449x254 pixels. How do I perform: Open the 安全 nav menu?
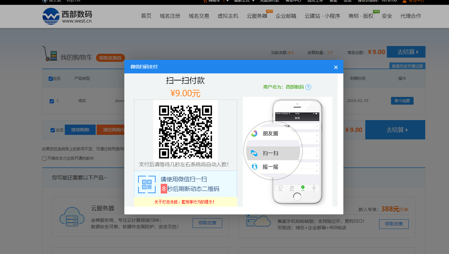(387, 16)
